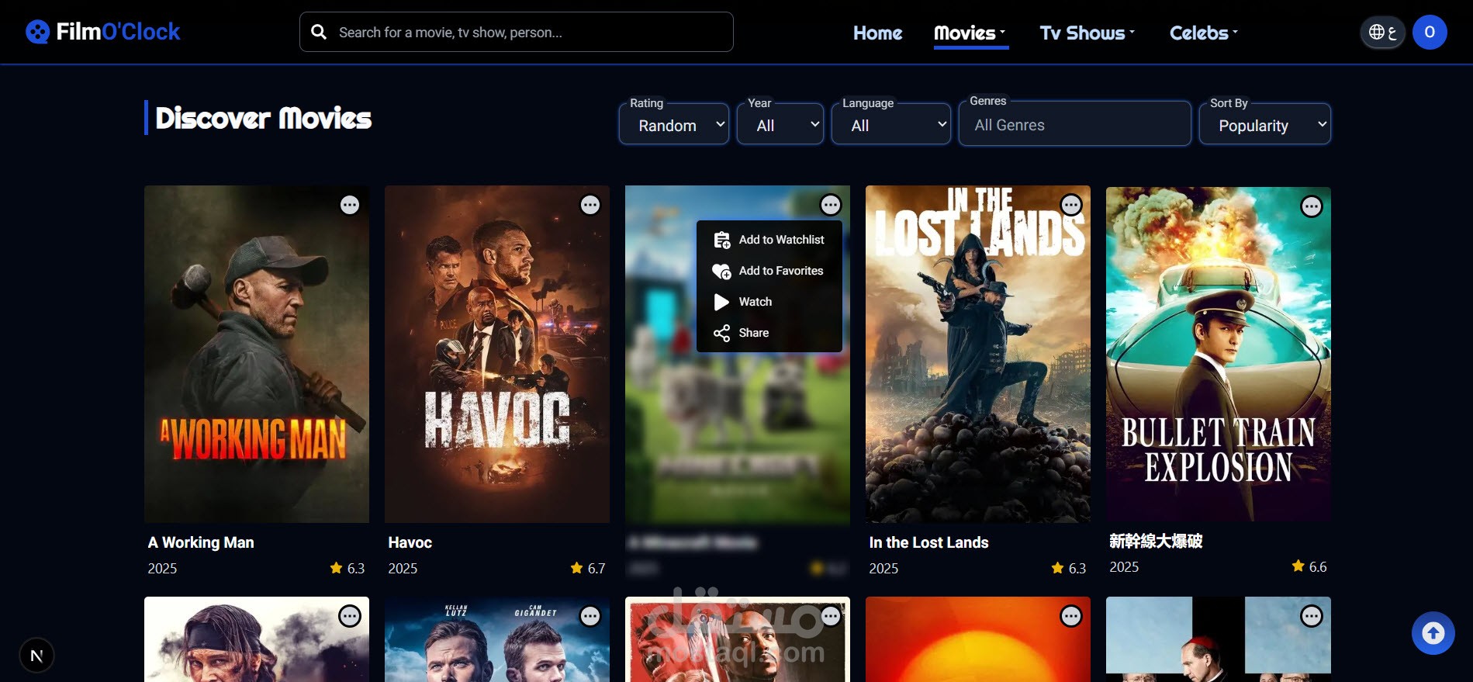Open the language globe switcher
Screen dimensions: 1473x682
(1382, 33)
